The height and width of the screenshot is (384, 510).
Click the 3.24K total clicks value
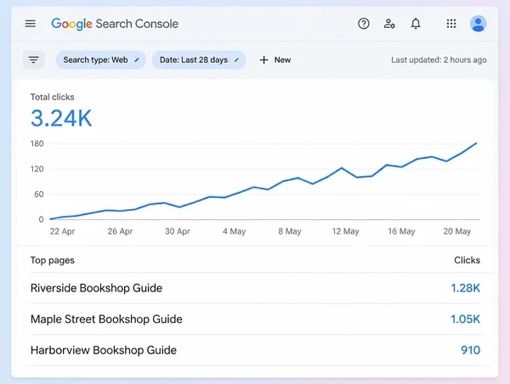tap(61, 118)
